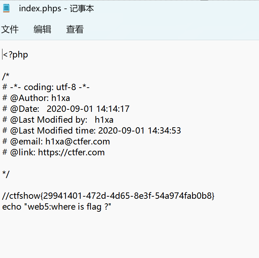
Task: Click the */ comment closing line
Action: click(x=6, y=174)
